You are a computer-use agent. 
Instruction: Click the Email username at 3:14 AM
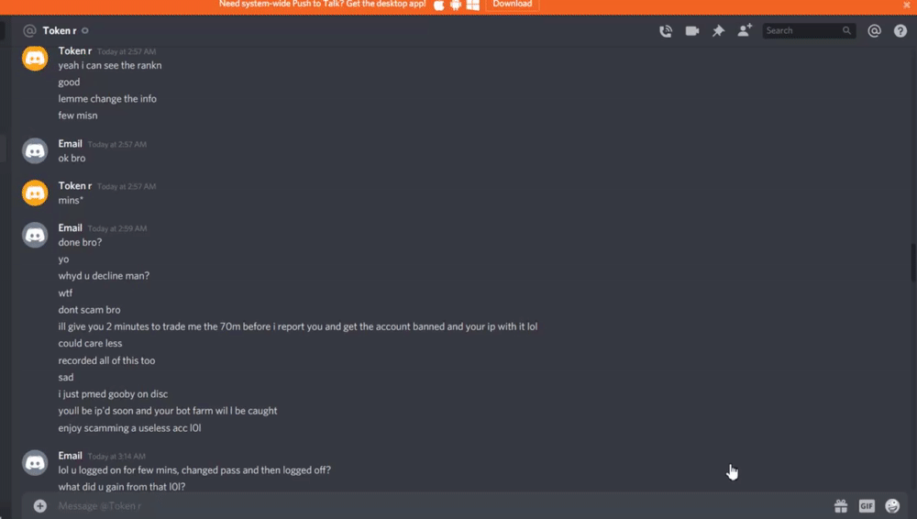click(71, 455)
